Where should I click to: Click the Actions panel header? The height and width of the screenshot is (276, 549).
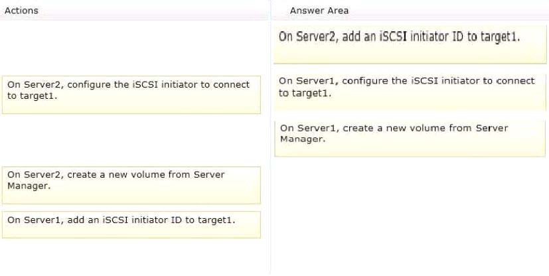pyautogui.click(x=21, y=11)
